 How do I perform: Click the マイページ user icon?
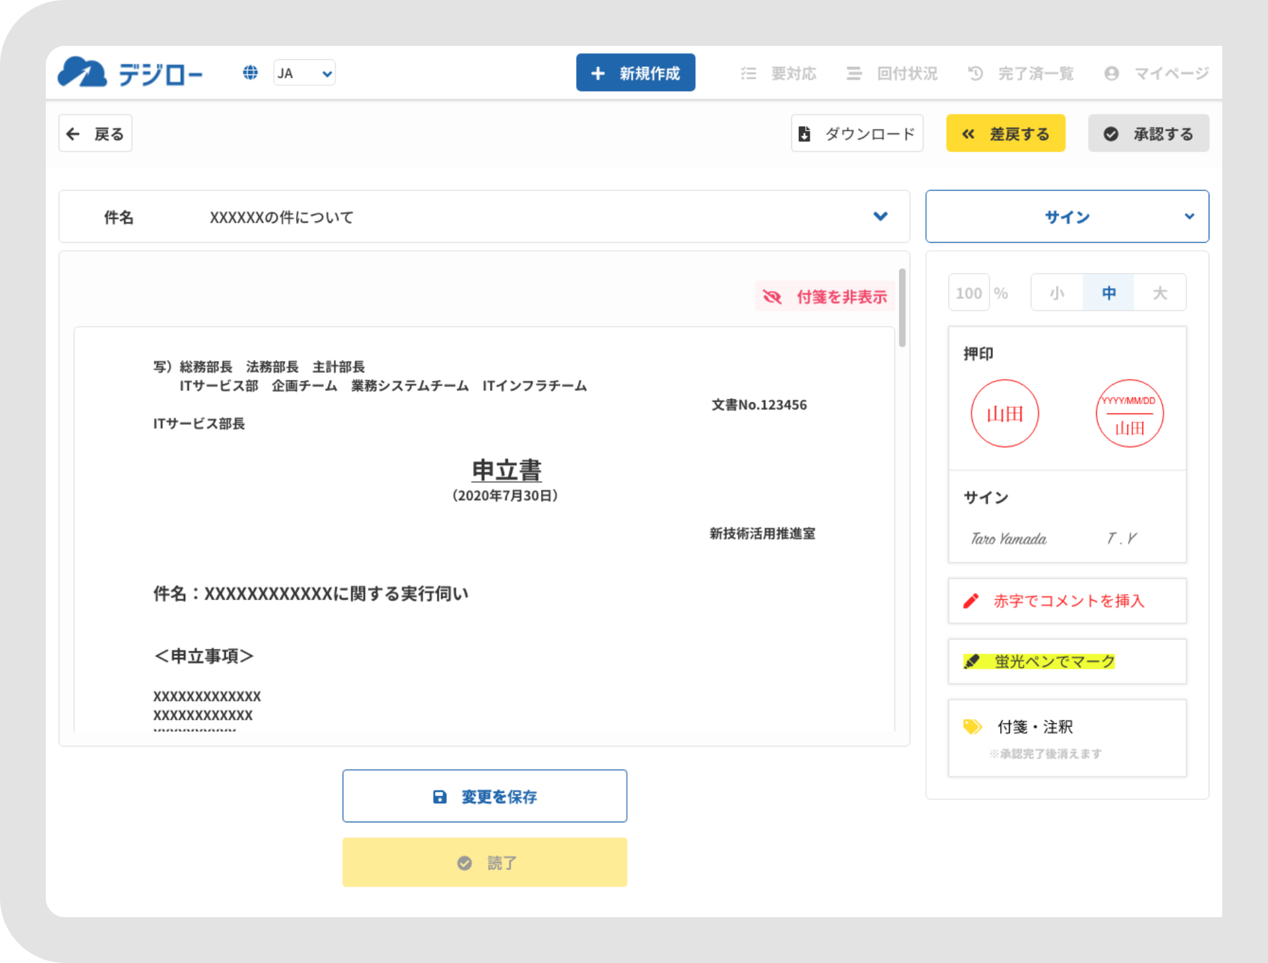click(x=1111, y=73)
